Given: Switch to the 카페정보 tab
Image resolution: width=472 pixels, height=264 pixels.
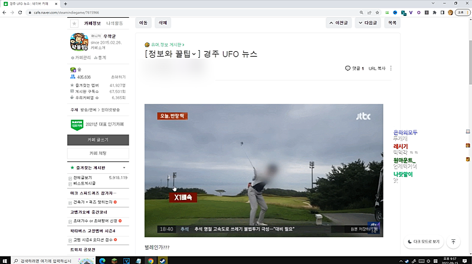Looking at the screenshot, I should click(93, 23).
